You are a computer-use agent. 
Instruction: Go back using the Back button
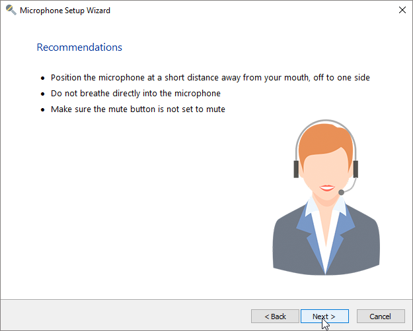(275, 316)
